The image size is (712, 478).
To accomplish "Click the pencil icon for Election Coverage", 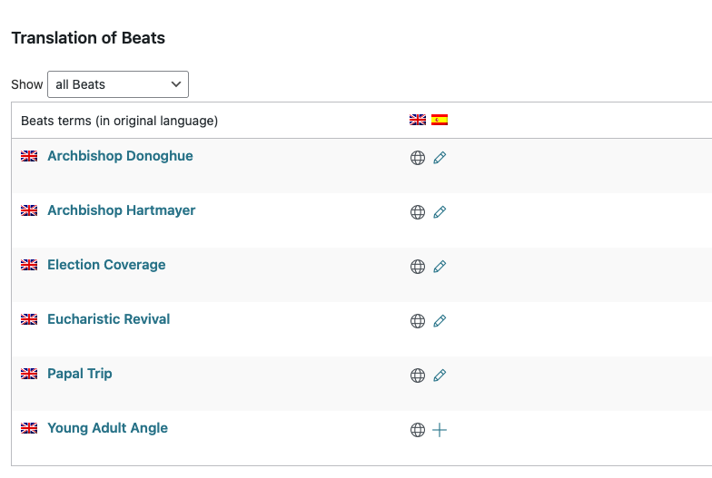I will tap(440, 267).
